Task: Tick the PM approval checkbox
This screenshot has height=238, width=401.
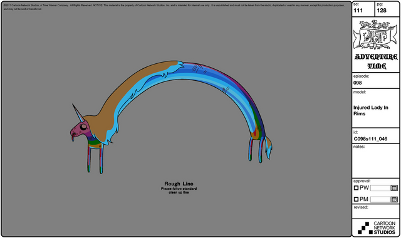Action: (356, 199)
